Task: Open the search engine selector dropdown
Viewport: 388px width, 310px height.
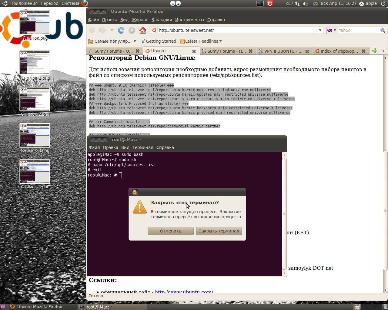Action: [x=332, y=30]
